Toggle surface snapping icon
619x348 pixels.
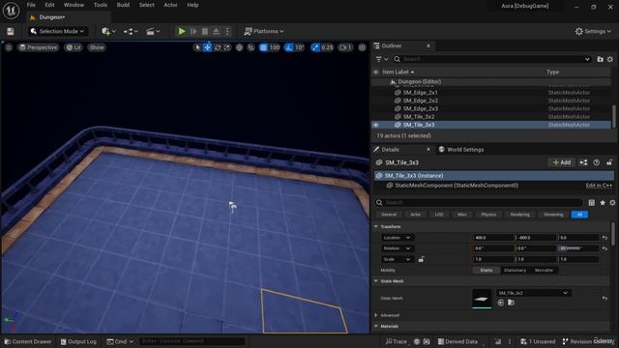[x=251, y=47]
